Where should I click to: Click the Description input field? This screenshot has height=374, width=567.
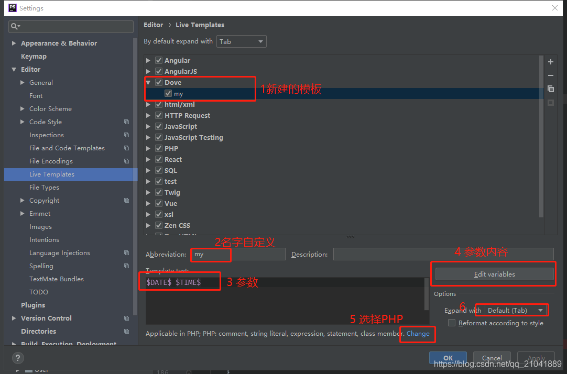[x=443, y=254]
